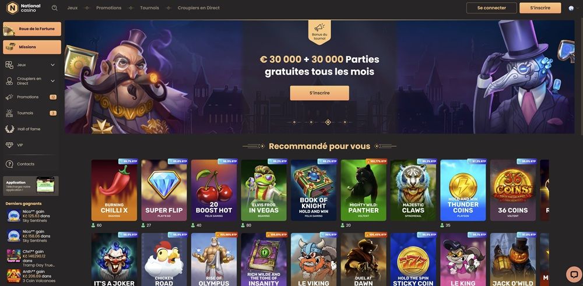583x286 pixels.
Task: Open the search magnifier icon
Action: [x=55, y=8]
